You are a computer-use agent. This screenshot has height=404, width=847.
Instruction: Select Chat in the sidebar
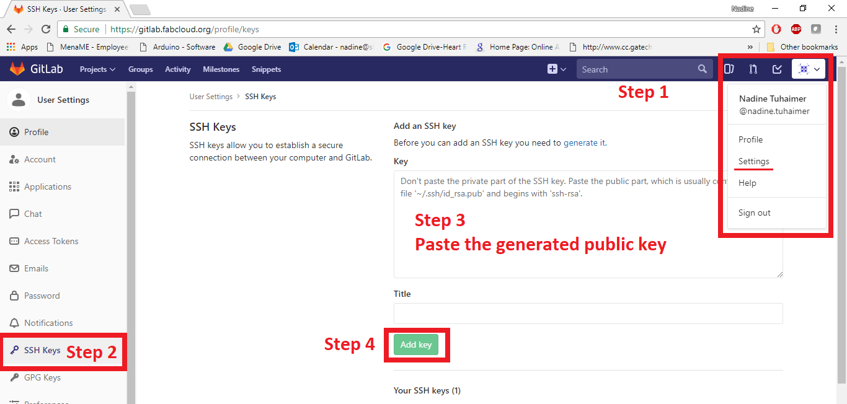[62, 214]
